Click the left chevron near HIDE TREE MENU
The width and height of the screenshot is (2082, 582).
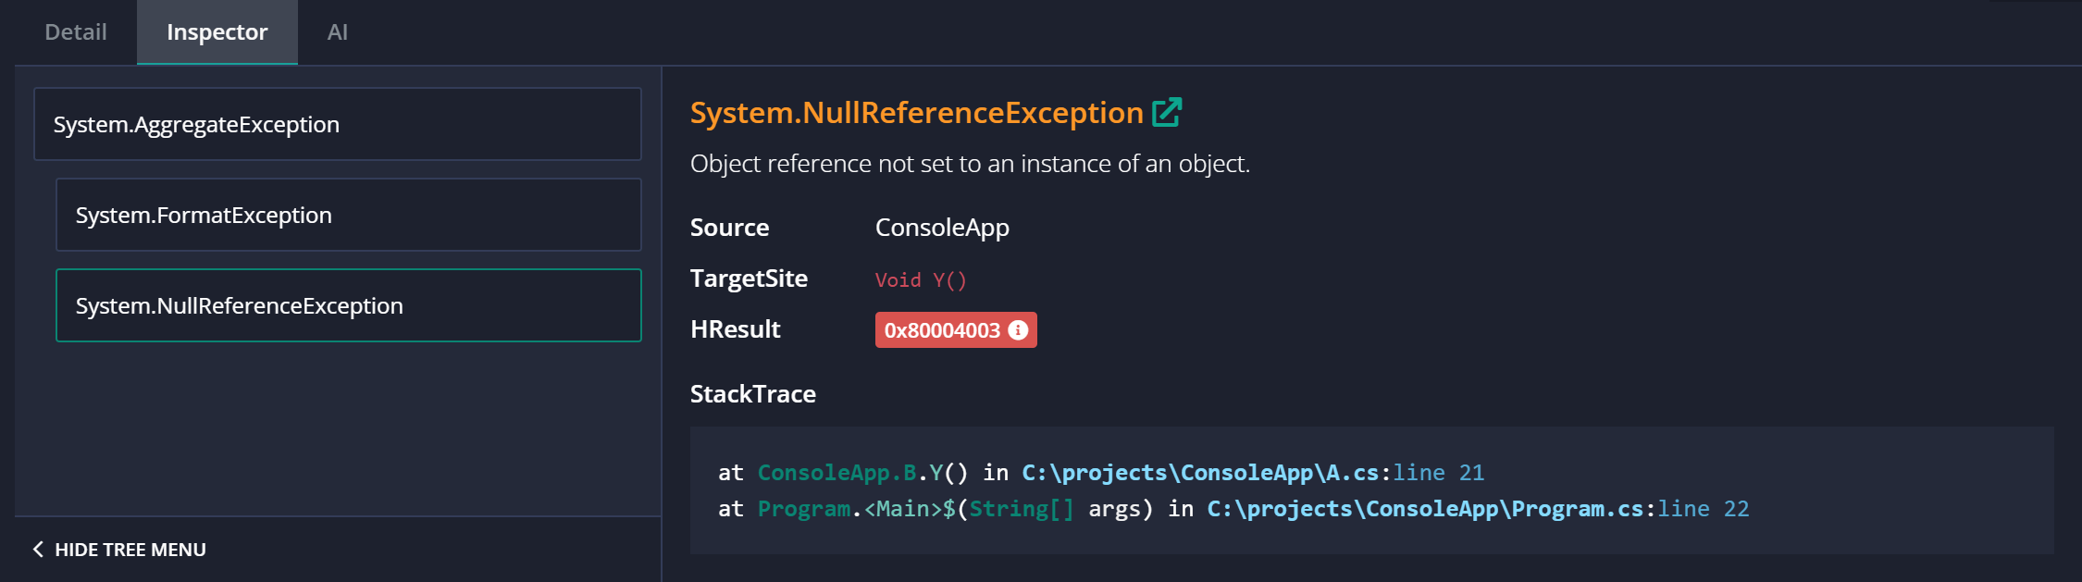tap(36, 549)
